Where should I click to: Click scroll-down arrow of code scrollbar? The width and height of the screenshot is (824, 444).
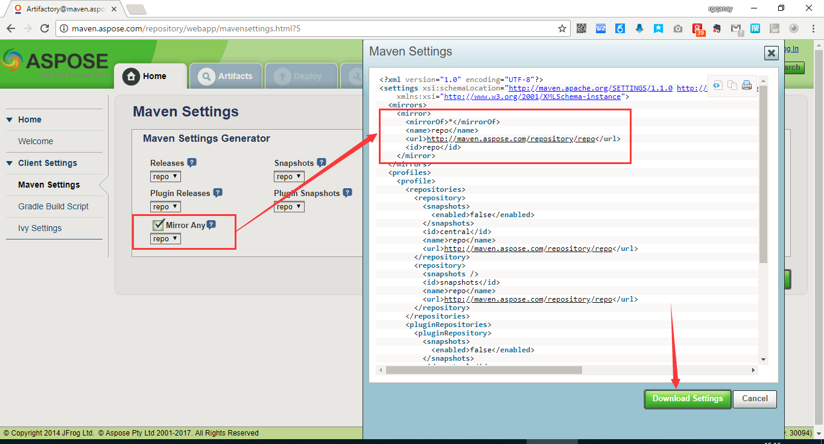click(x=763, y=359)
